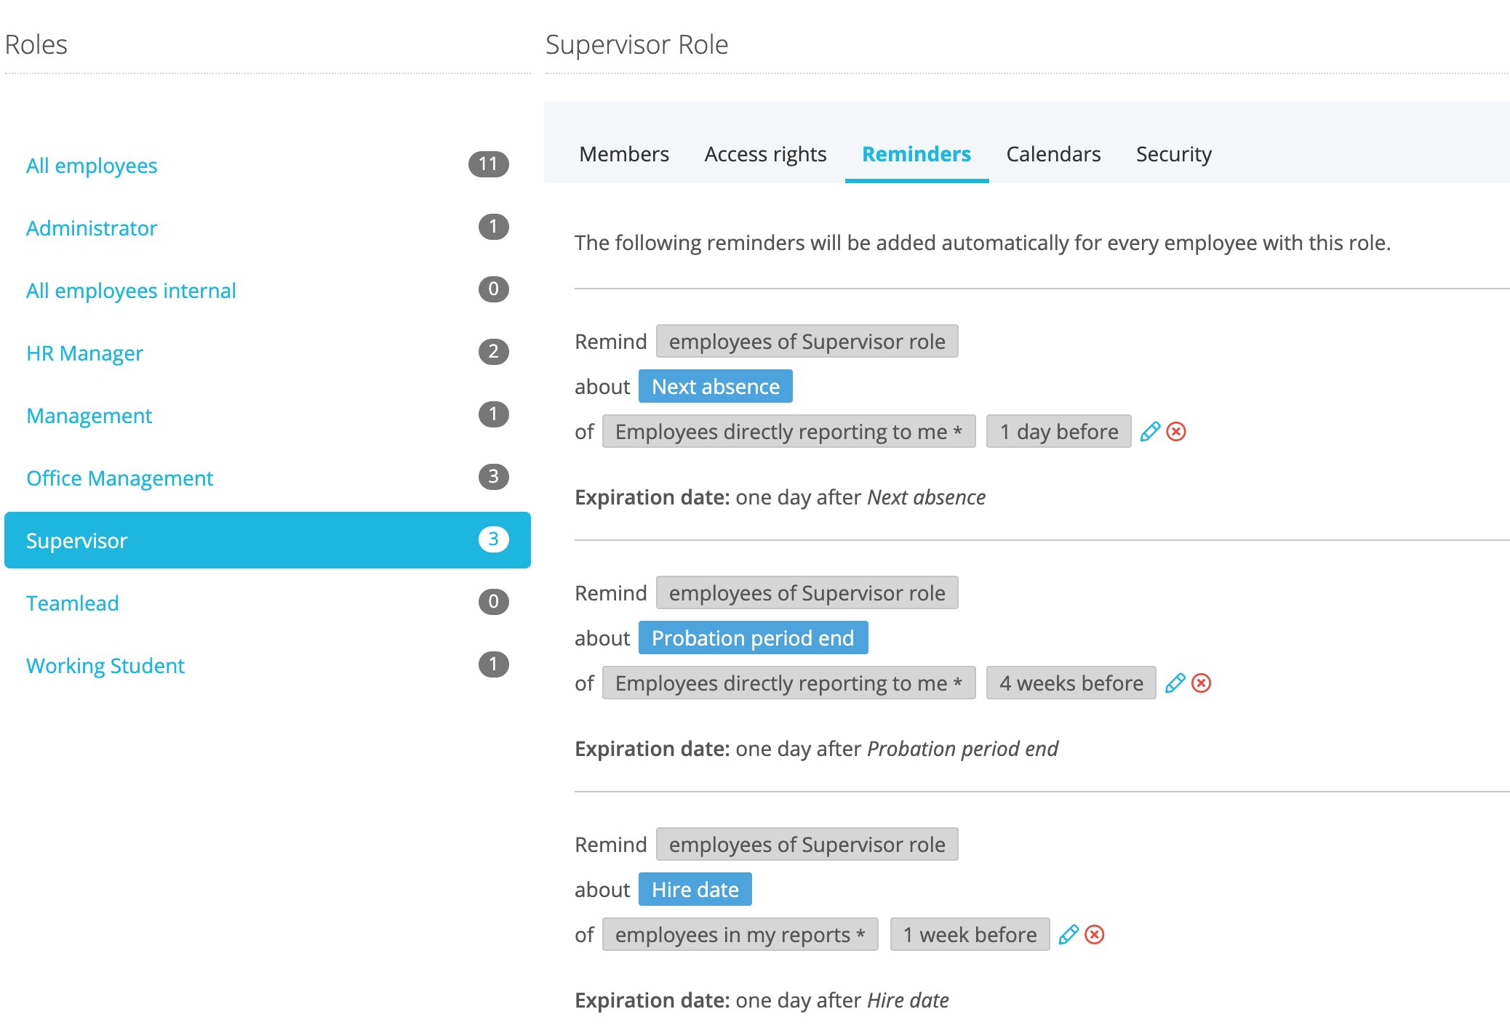The width and height of the screenshot is (1510, 1025).
Task: Select the Working Student role
Action: point(105,666)
